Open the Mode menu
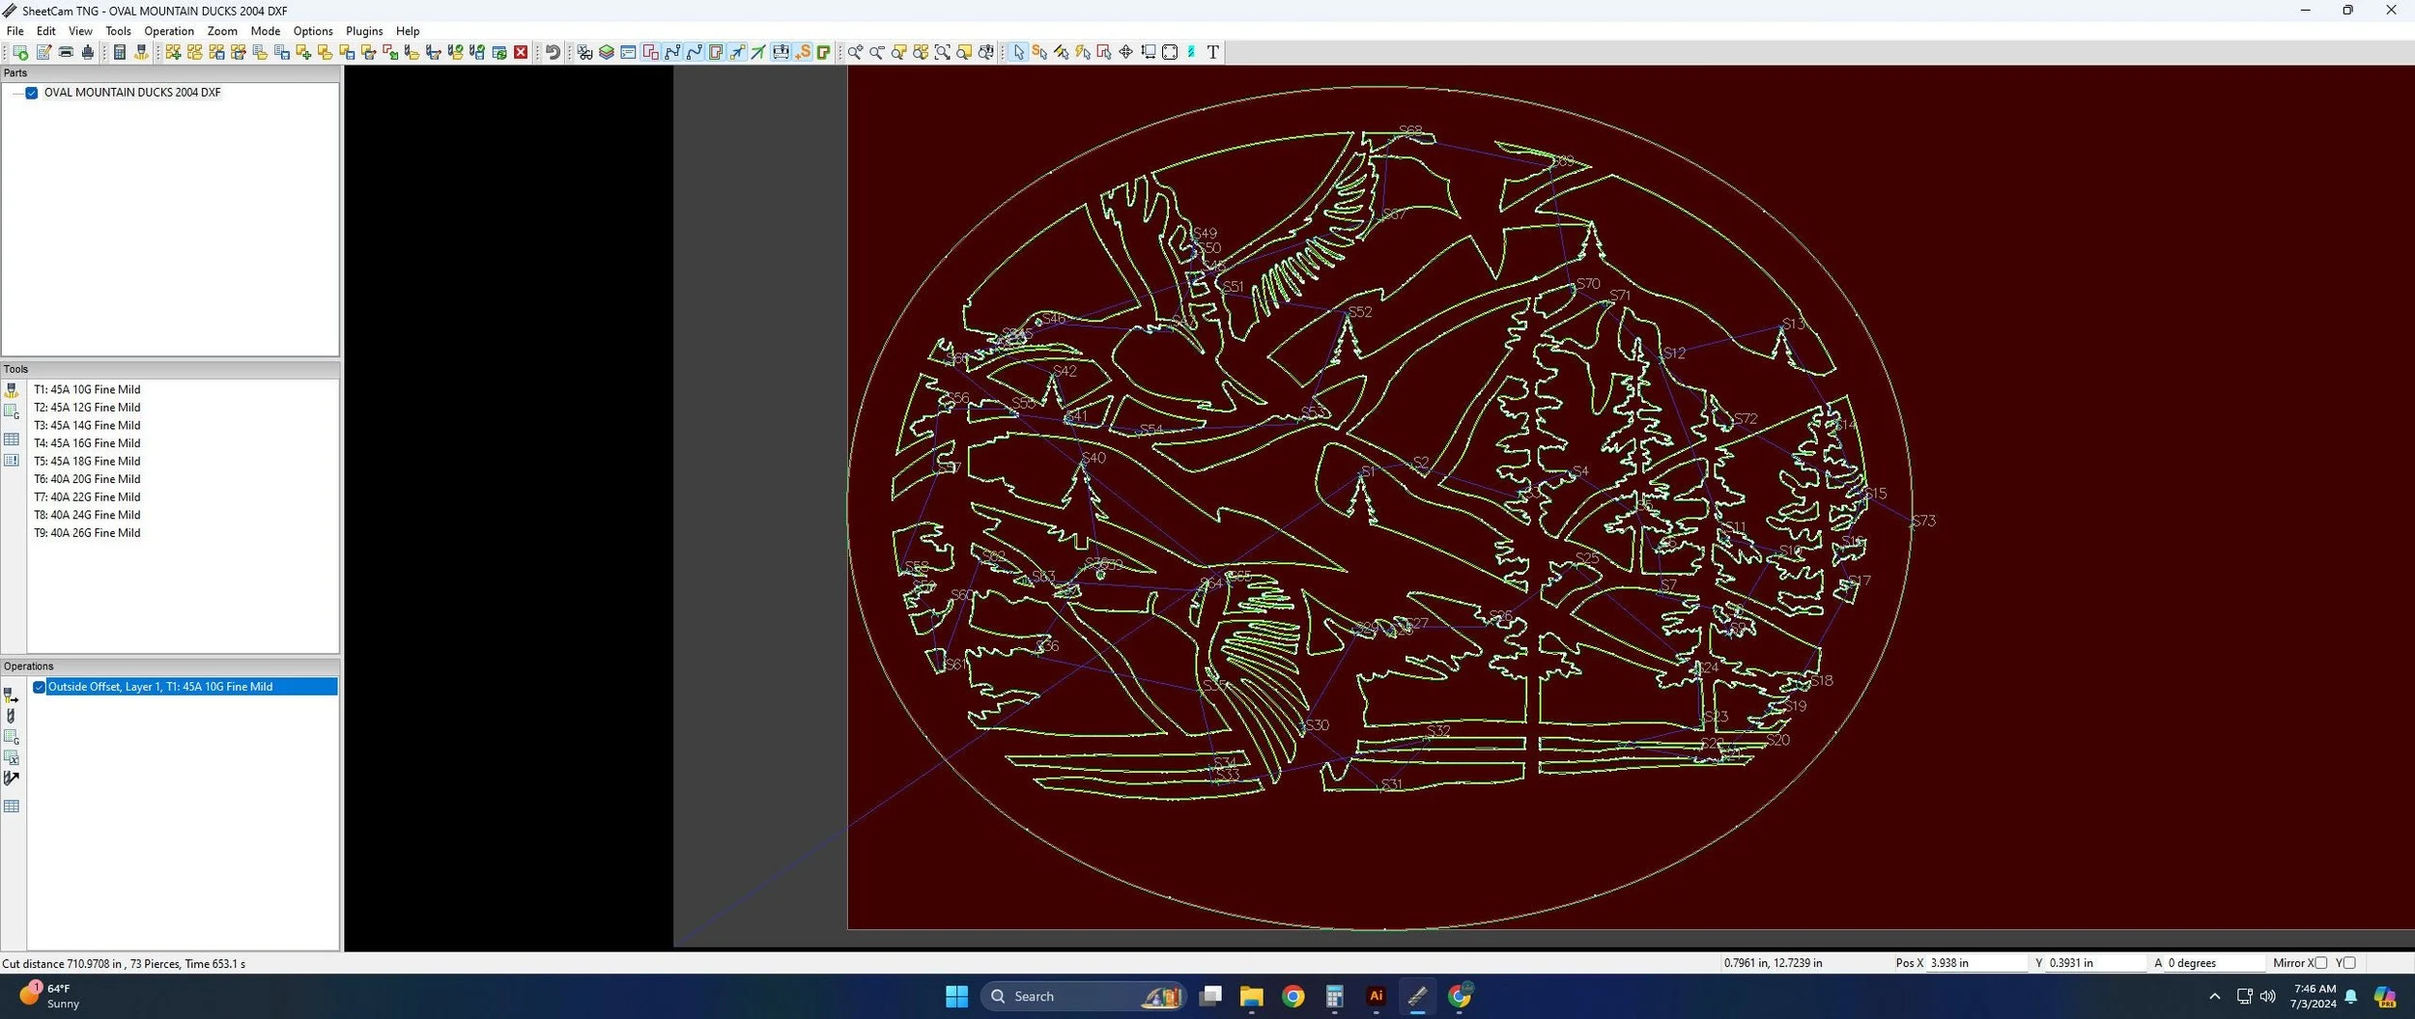 (x=266, y=31)
